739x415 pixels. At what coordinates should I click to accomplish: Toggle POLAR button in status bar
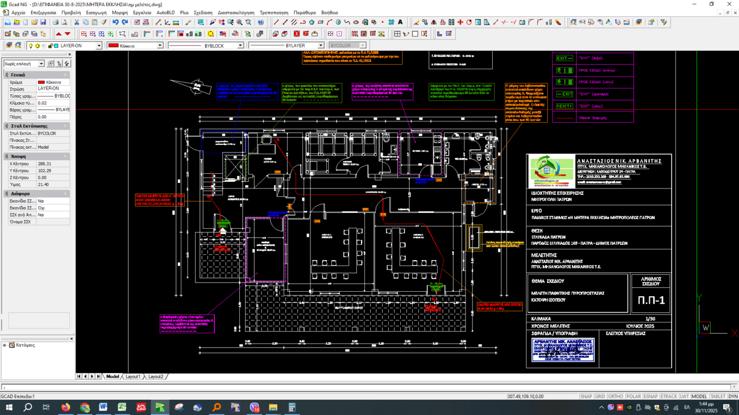coord(633,397)
